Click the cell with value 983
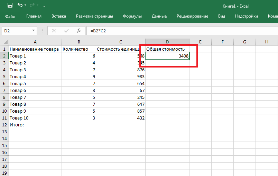Viewport: 278px width, 176px height. [x=121, y=76]
